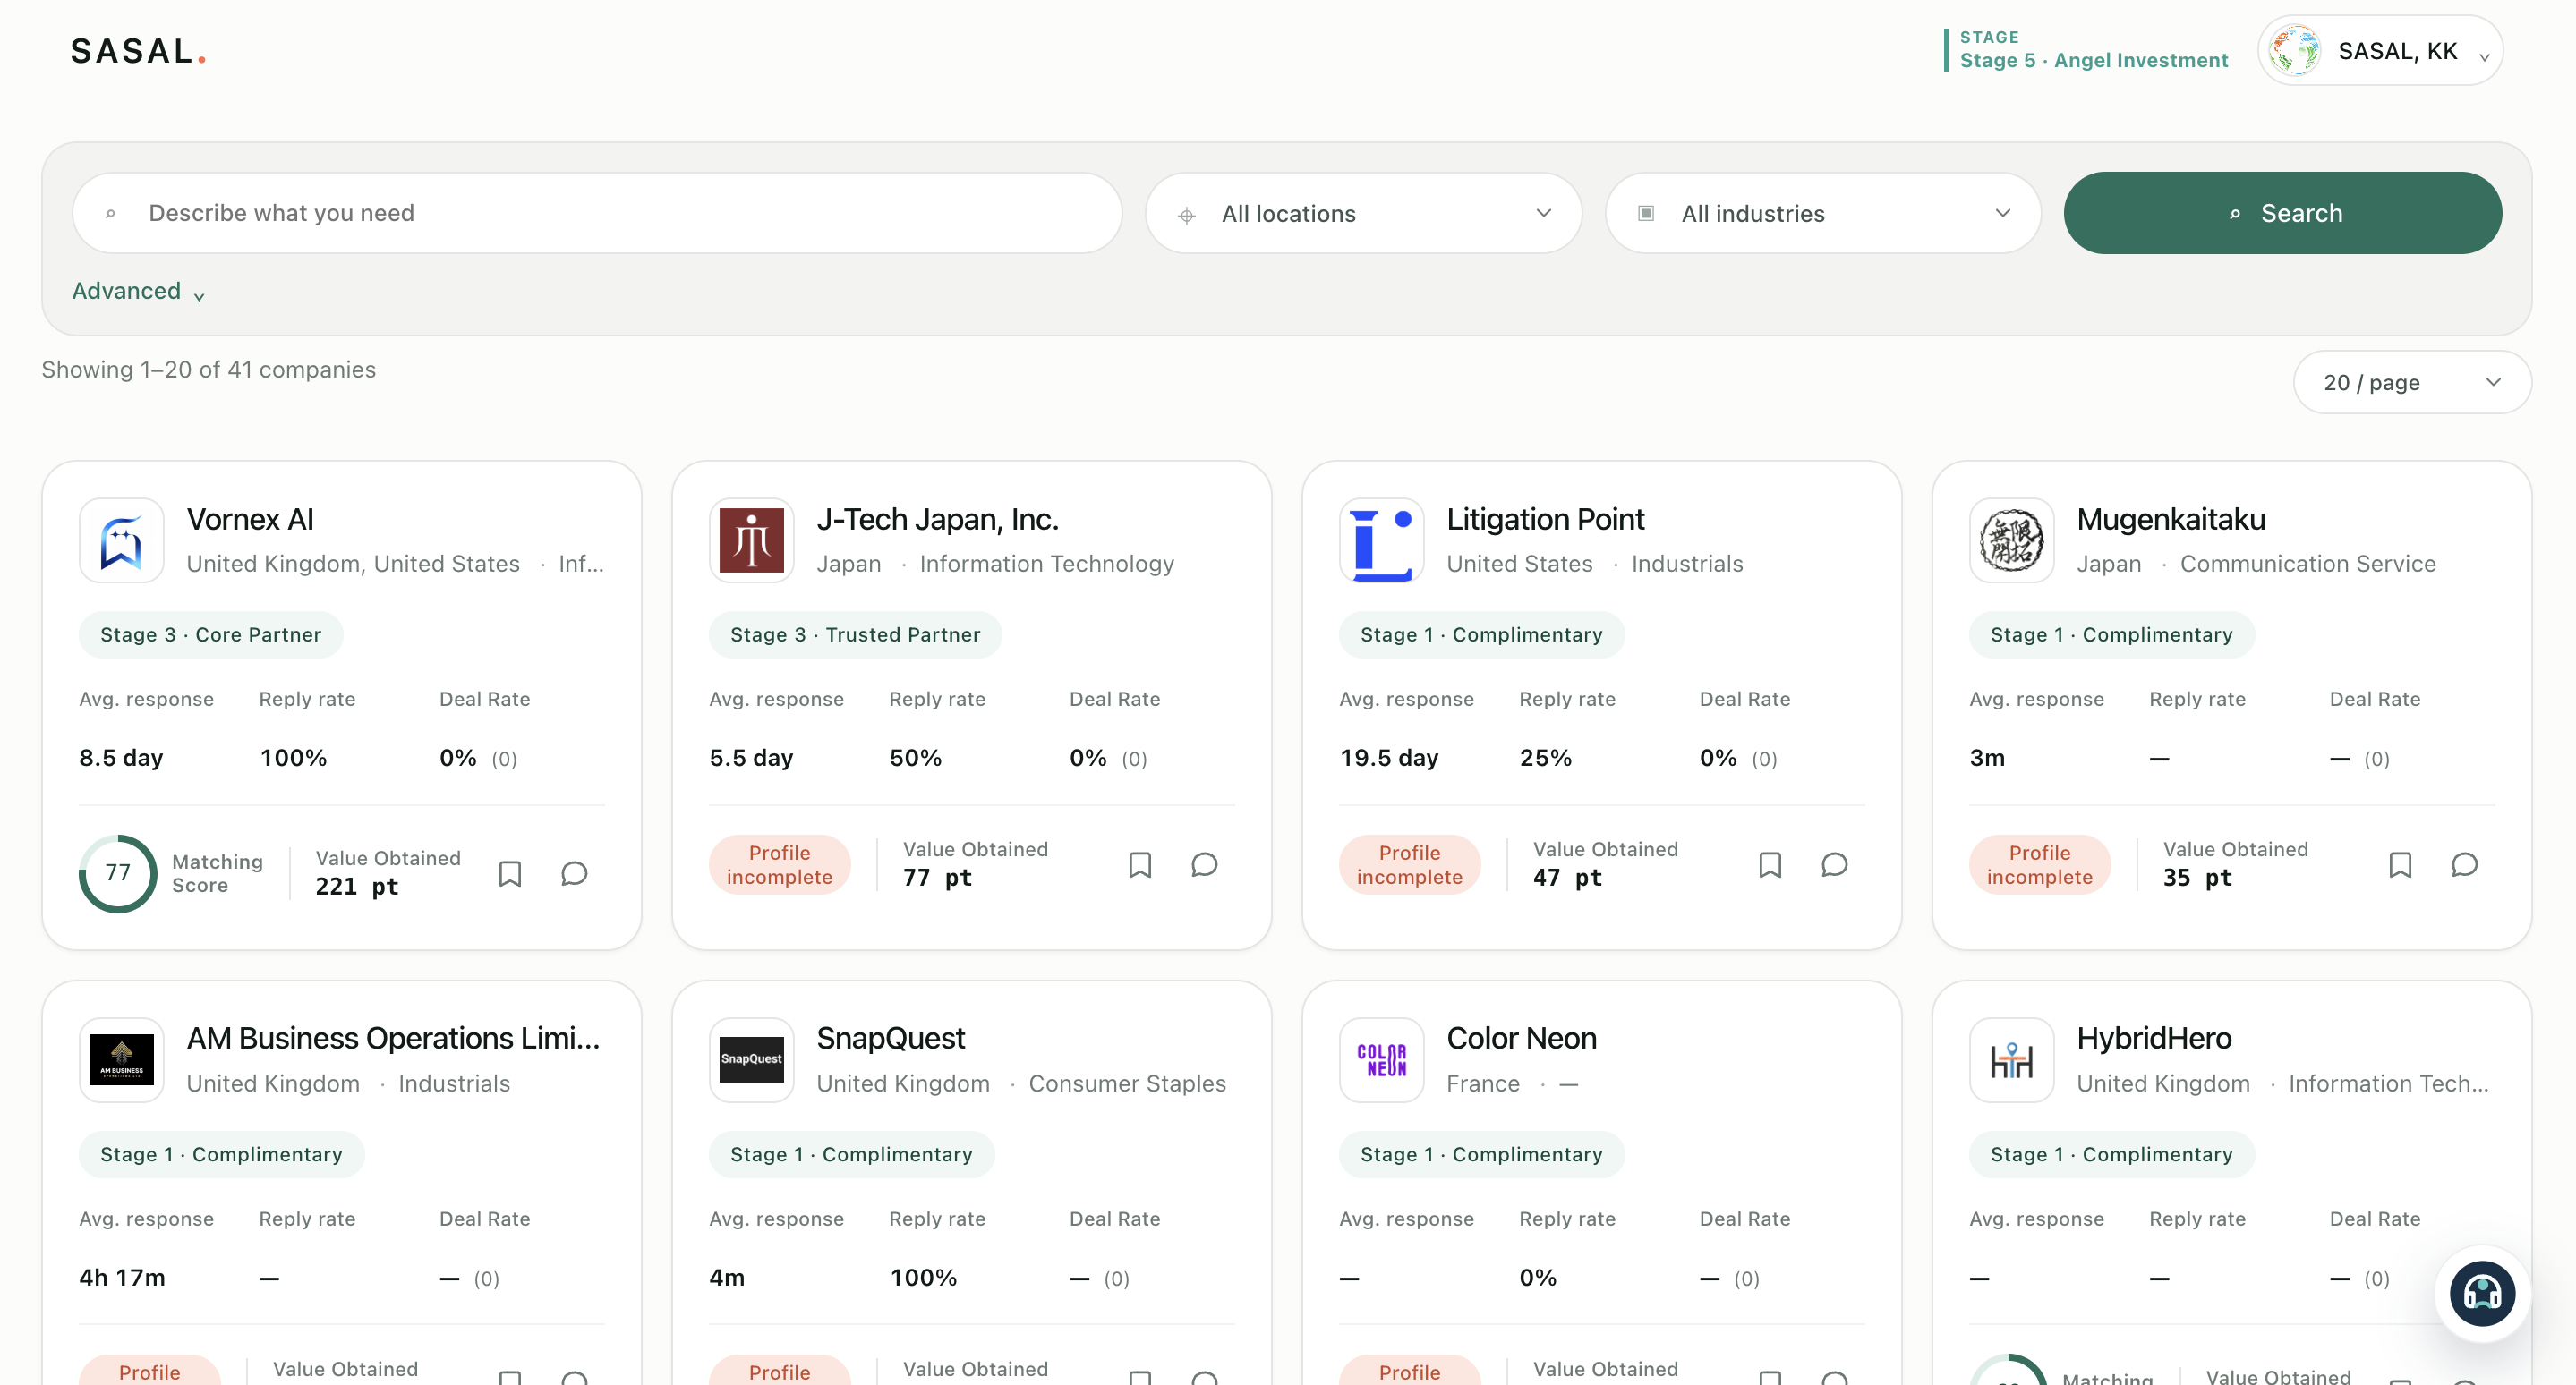Click J-Tech Japan Profile incomplete tag

pyautogui.click(x=779, y=865)
